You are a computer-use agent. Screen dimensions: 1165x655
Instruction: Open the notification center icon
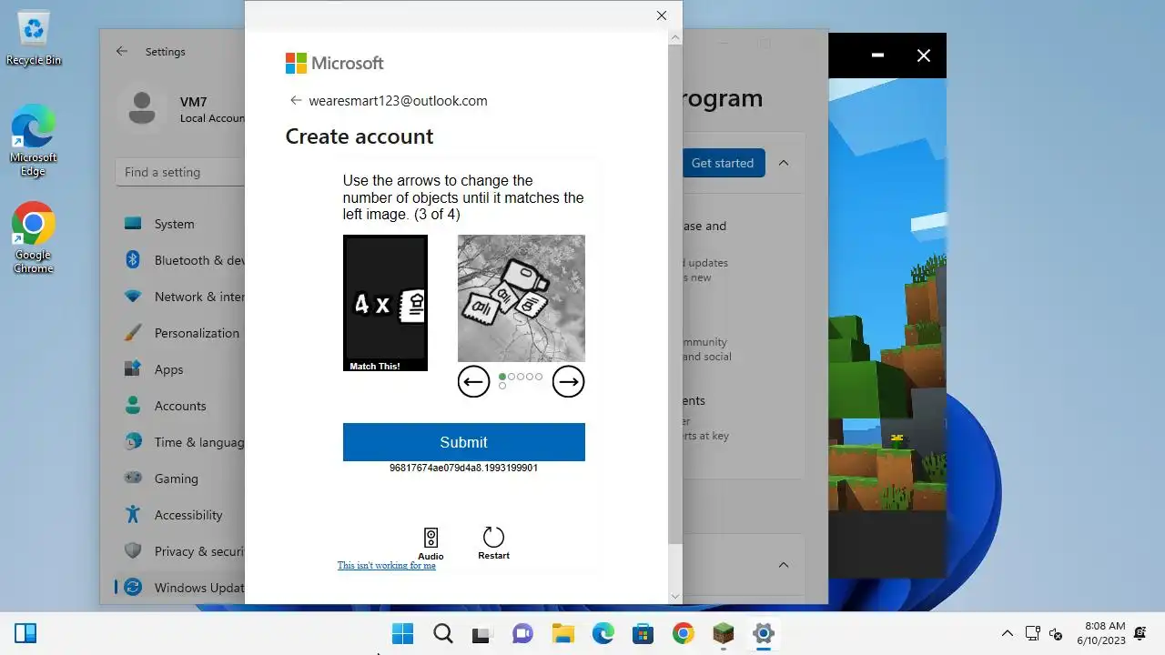point(1140,633)
